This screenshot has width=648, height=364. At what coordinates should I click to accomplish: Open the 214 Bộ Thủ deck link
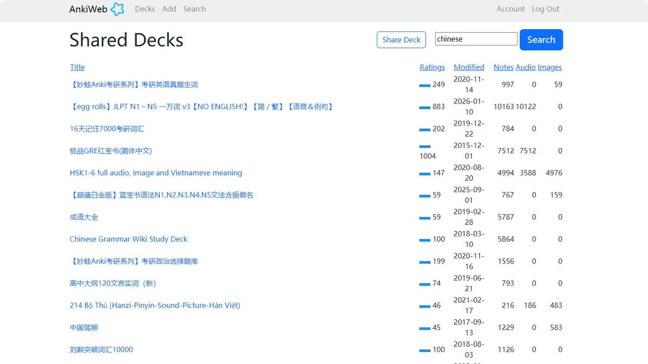coord(155,305)
